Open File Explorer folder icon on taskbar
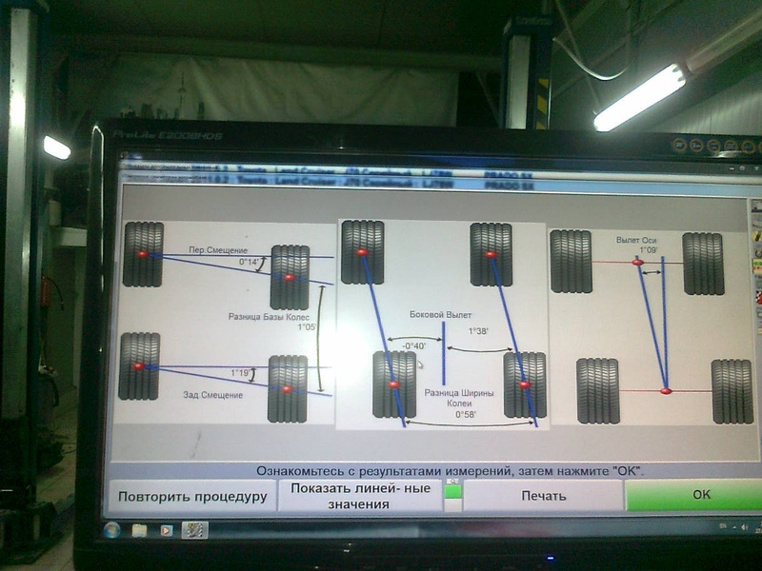Image resolution: width=762 pixels, height=571 pixels. (x=139, y=530)
